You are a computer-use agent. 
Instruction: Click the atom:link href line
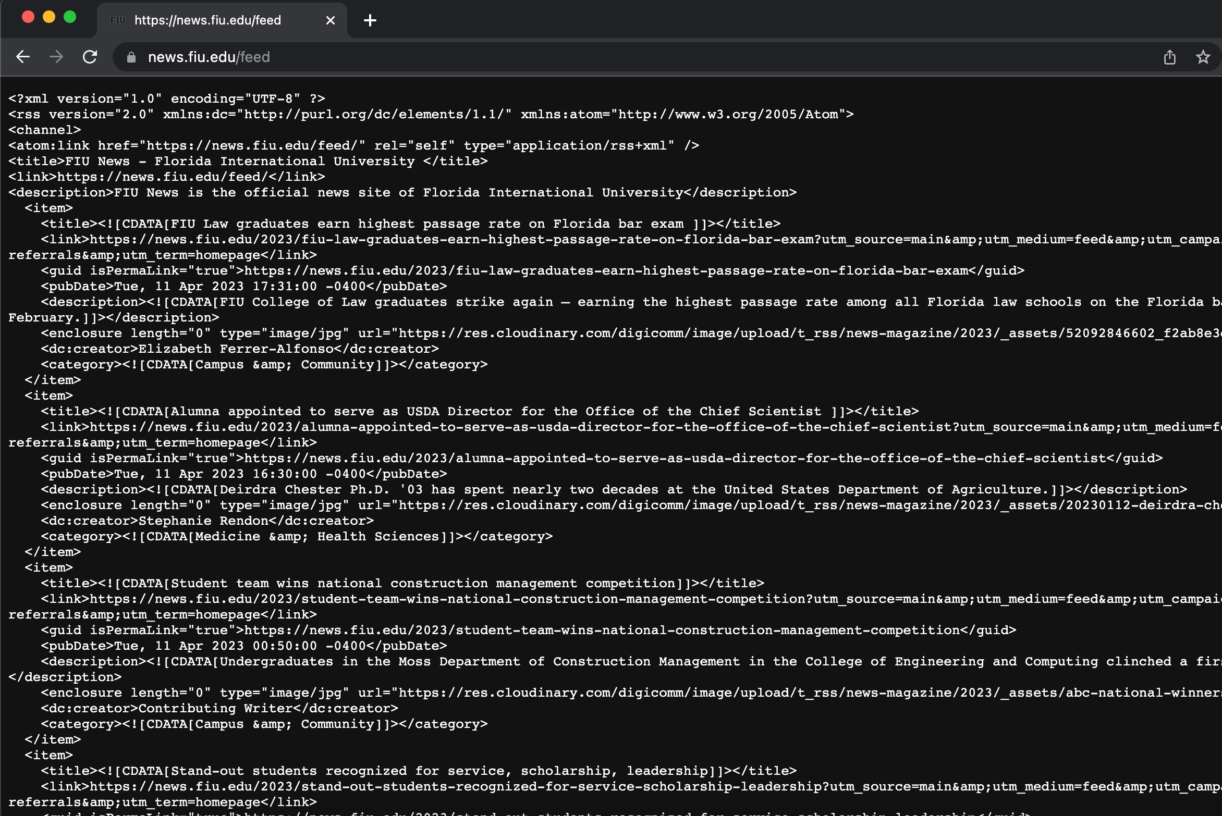(354, 145)
